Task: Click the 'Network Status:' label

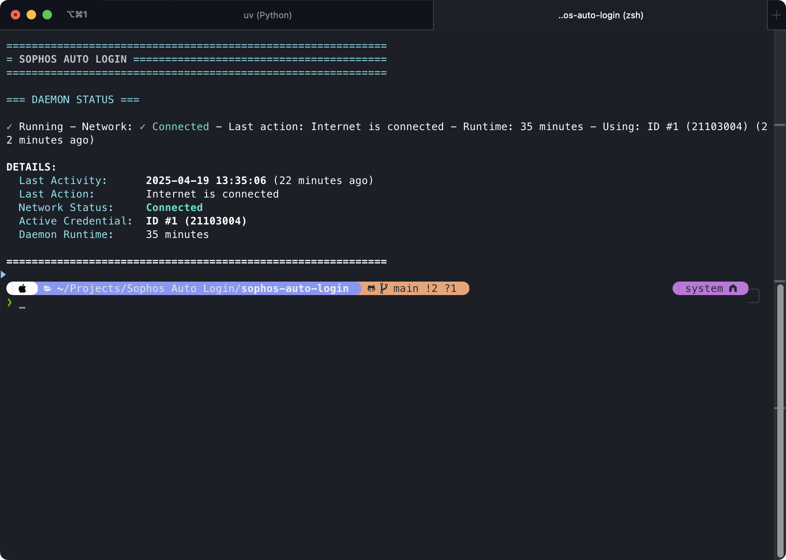Action: click(66, 207)
